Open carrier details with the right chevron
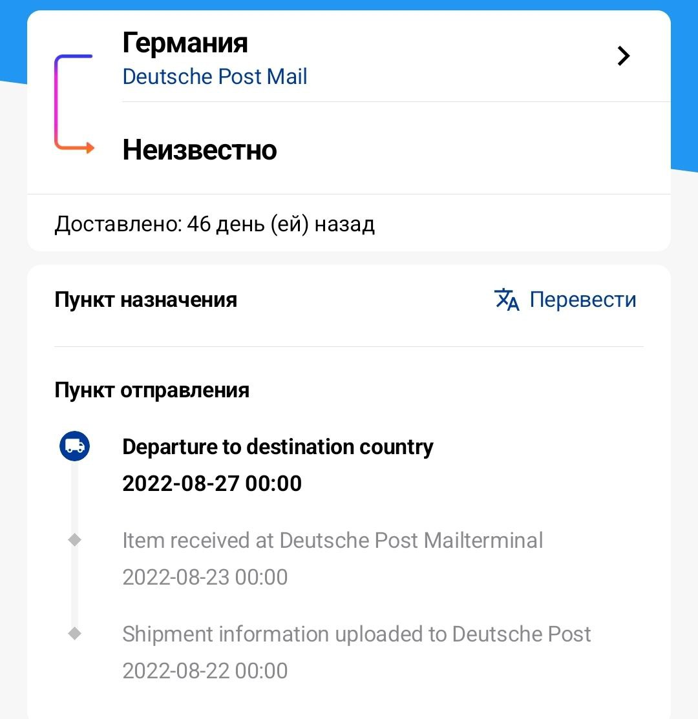The height and width of the screenshot is (719, 698). (x=623, y=56)
